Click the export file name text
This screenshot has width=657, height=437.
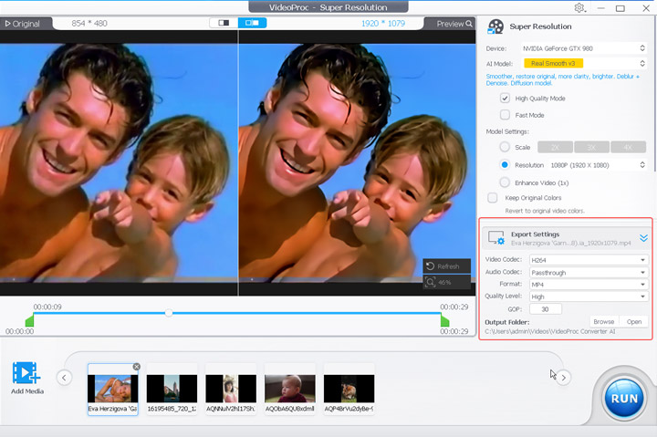point(570,243)
